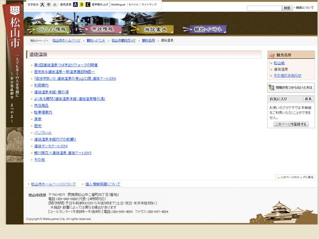This screenshot has width=319, height=239.
Task: Open 松山市ホームページについて footer link
Action: 53,184
